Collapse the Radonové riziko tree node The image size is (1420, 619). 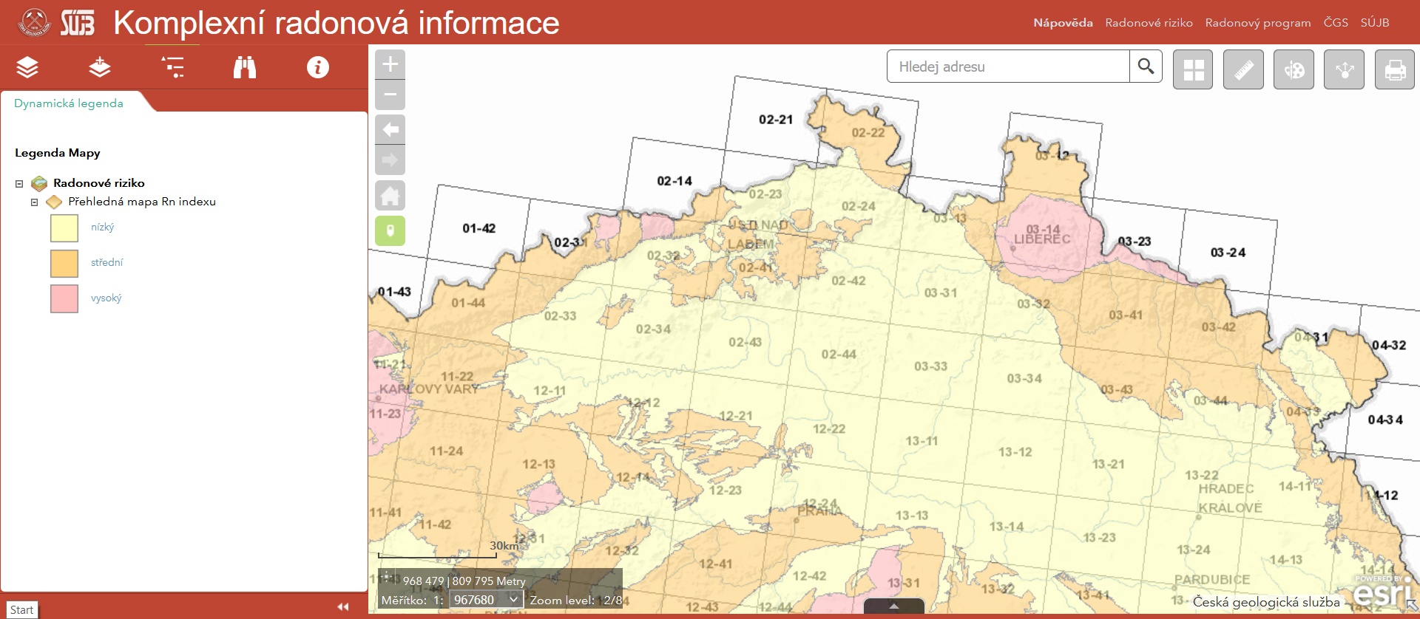click(x=19, y=184)
